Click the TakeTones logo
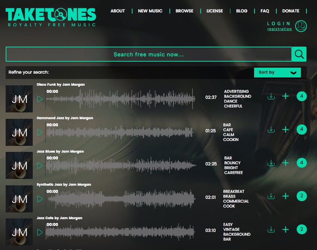 (51, 17)
